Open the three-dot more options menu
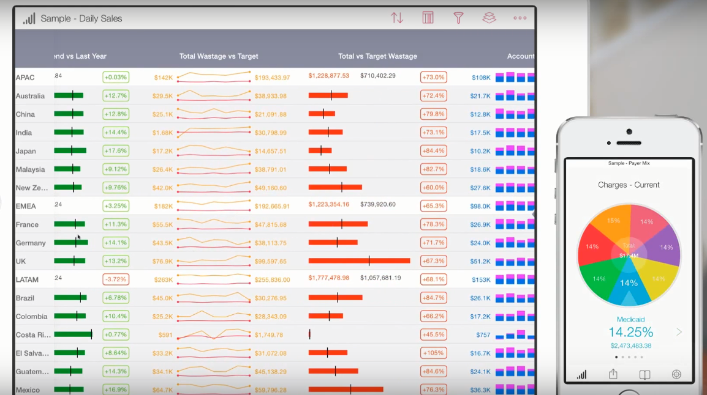 520,18
